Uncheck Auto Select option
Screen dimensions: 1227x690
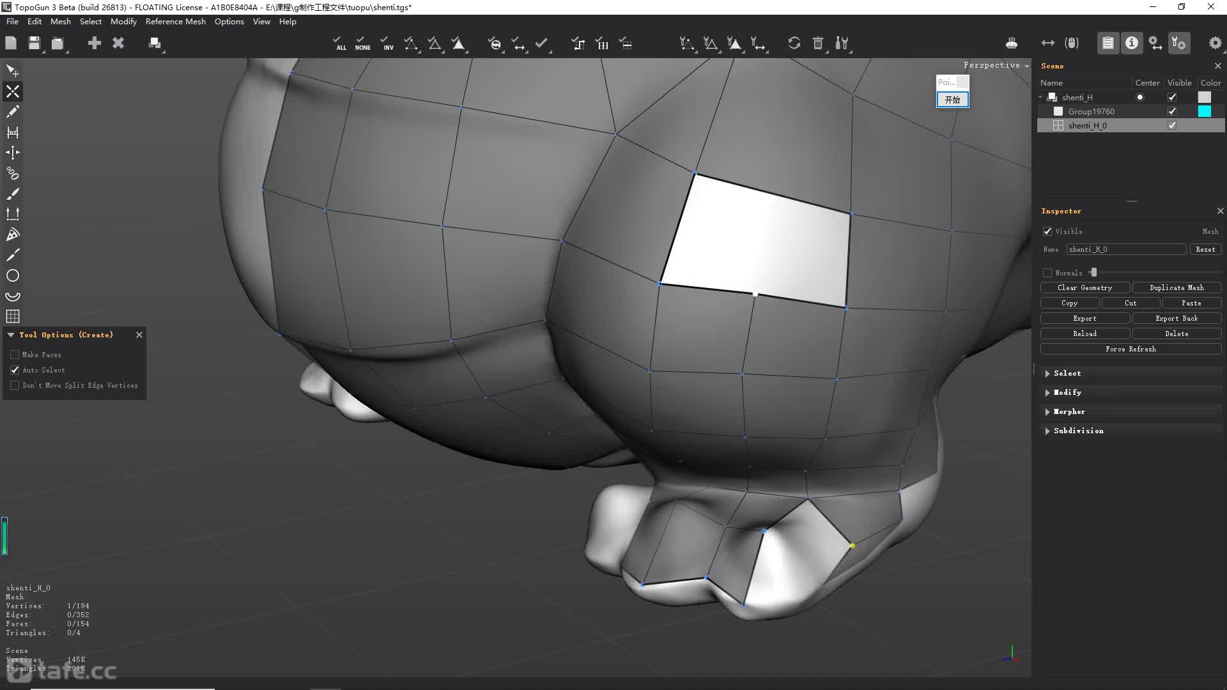[15, 370]
